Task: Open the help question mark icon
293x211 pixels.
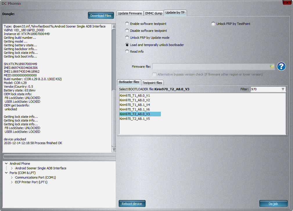Action: coord(281,66)
